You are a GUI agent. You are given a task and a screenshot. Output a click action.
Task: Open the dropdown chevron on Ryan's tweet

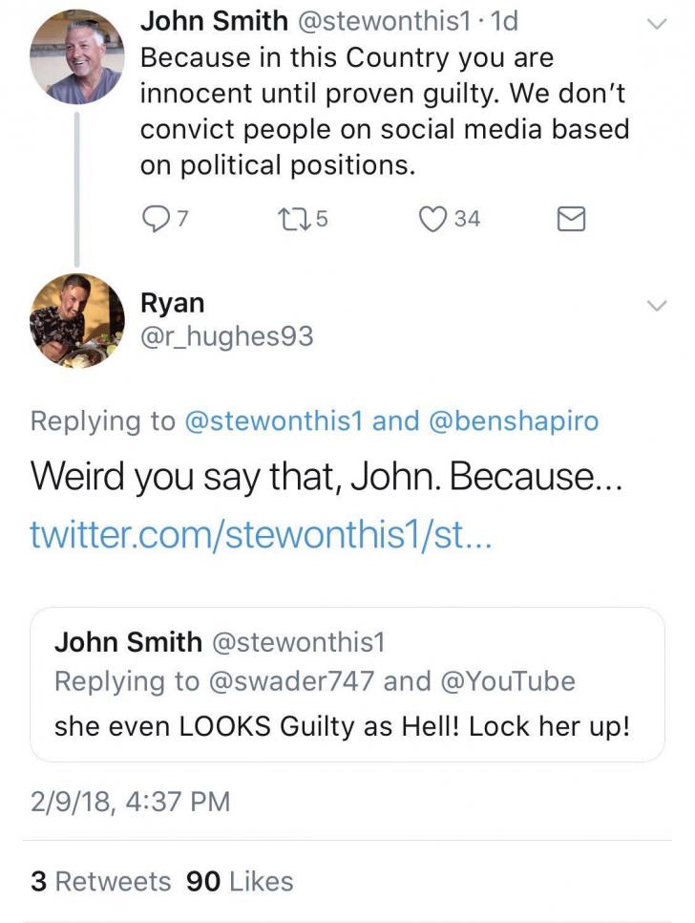pyautogui.click(x=657, y=304)
